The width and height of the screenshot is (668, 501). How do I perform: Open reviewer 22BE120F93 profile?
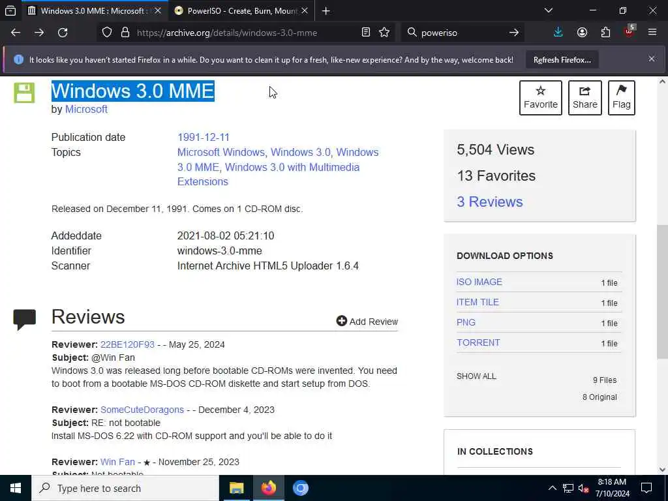coord(127,344)
